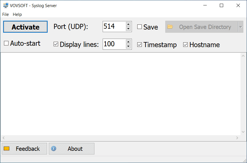Screen dimensions: 247x163
Task: Maximize the Syslog Server window
Action: (221, 5)
